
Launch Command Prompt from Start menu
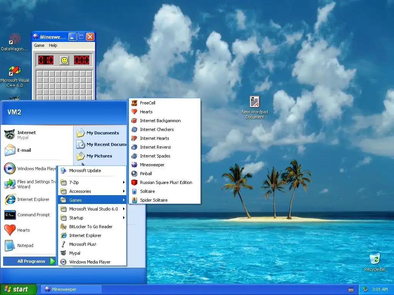coord(30,215)
